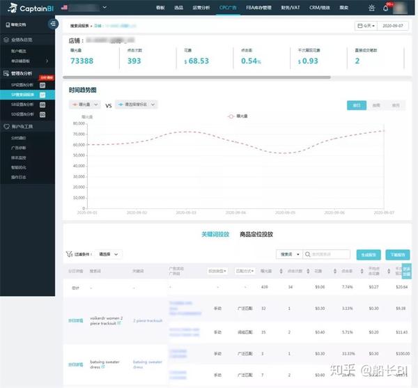
Task: Click the funnel filter icon
Action: (69, 254)
